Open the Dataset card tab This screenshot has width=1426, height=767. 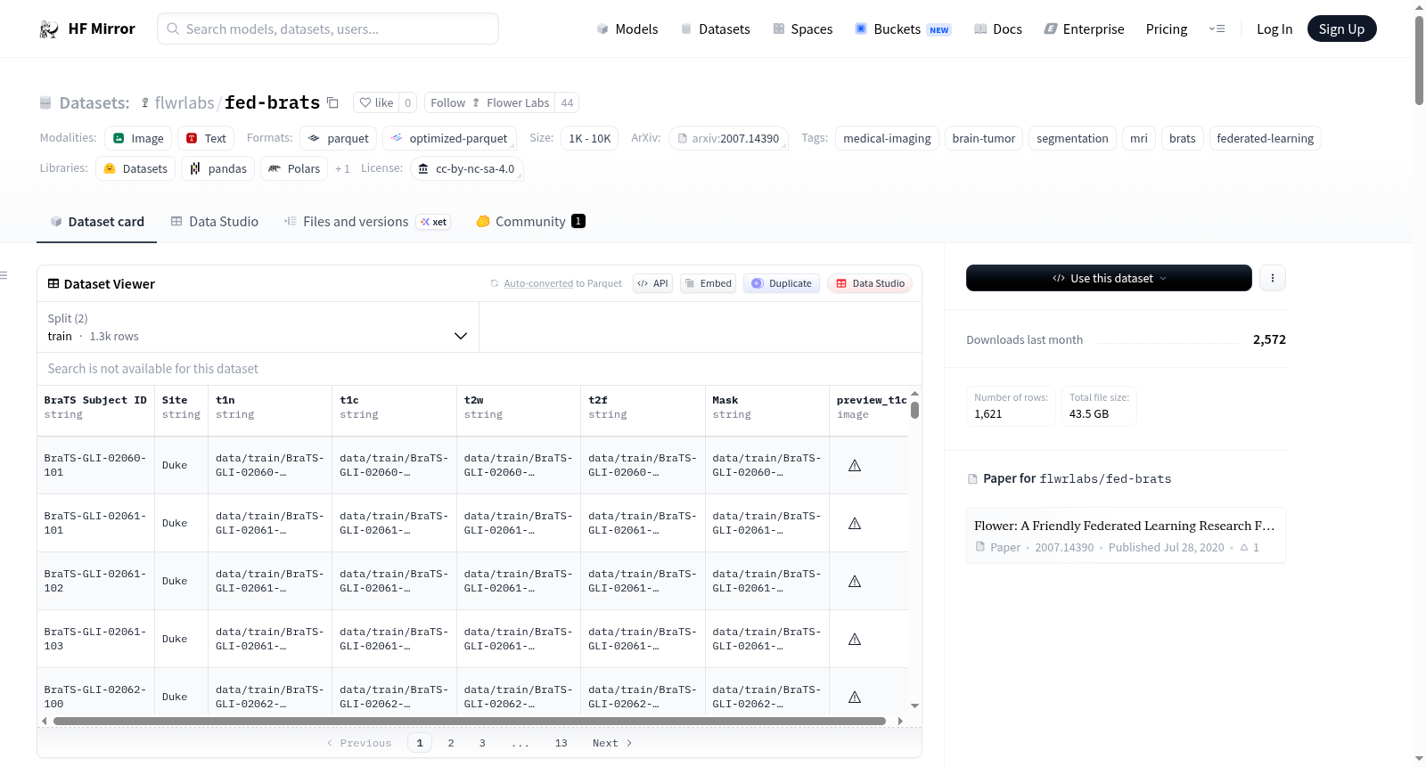coord(97,222)
